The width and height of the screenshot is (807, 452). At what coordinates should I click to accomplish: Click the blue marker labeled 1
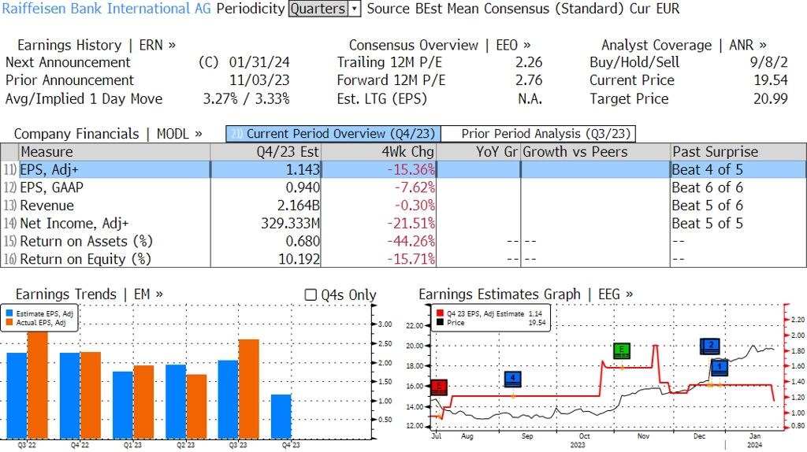pyautogui.click(x=720, y=367)
